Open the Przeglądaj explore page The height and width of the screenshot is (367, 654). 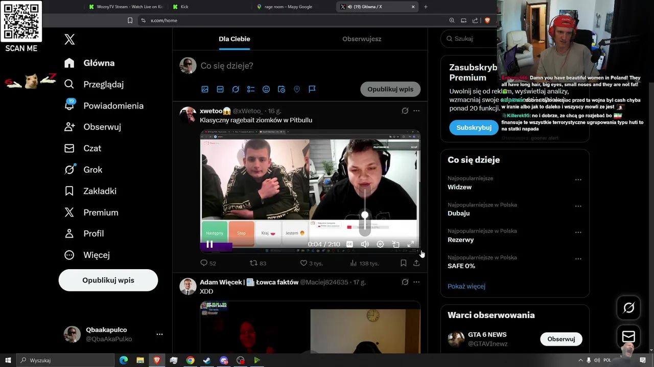94,85
